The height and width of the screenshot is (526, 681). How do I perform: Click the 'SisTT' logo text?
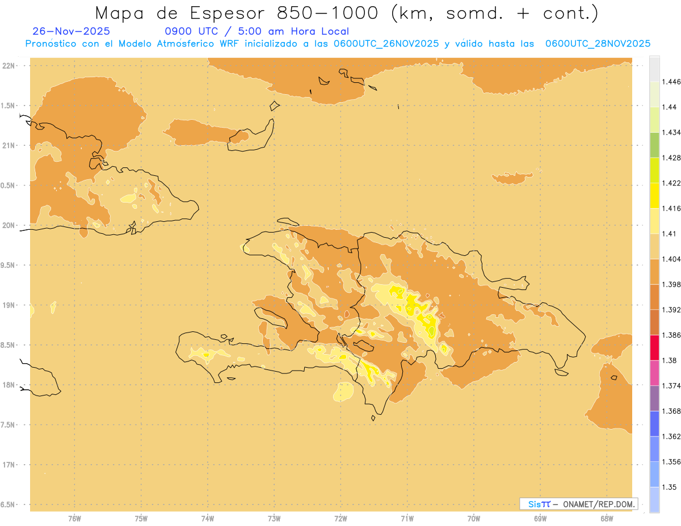(539, 504)
